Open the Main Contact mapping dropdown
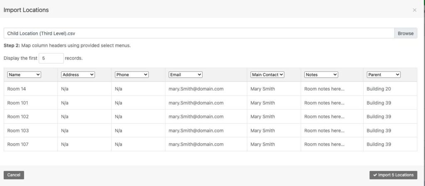The height and width of the screenshot is (186, 425). [x=267, y=75]
